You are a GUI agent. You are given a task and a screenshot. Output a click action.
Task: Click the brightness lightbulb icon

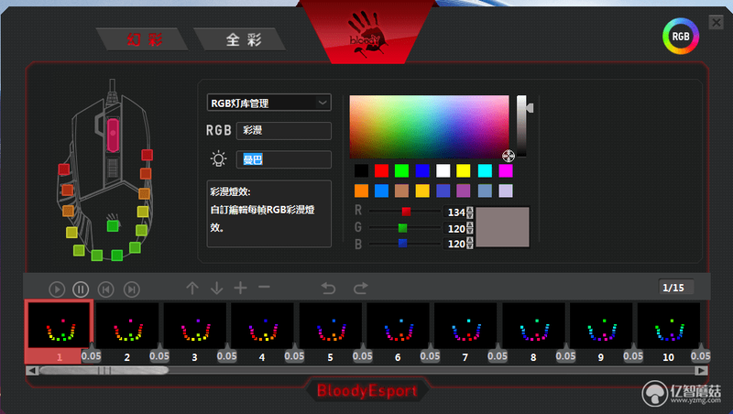coord(218,158)
